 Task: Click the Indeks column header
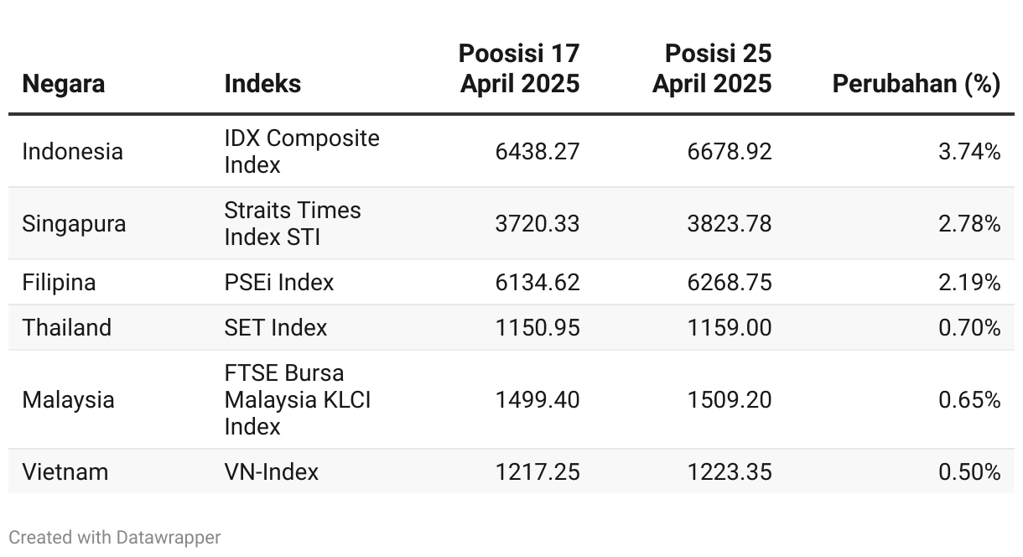tap(262, 84)
